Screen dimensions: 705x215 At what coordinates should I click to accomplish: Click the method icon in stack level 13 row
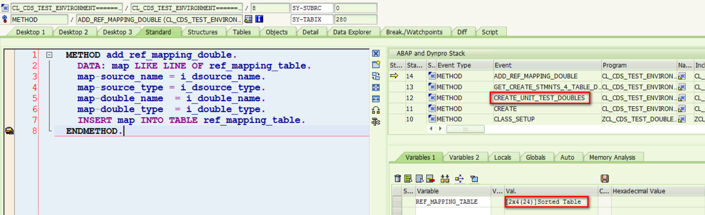(x=432, y=87)
